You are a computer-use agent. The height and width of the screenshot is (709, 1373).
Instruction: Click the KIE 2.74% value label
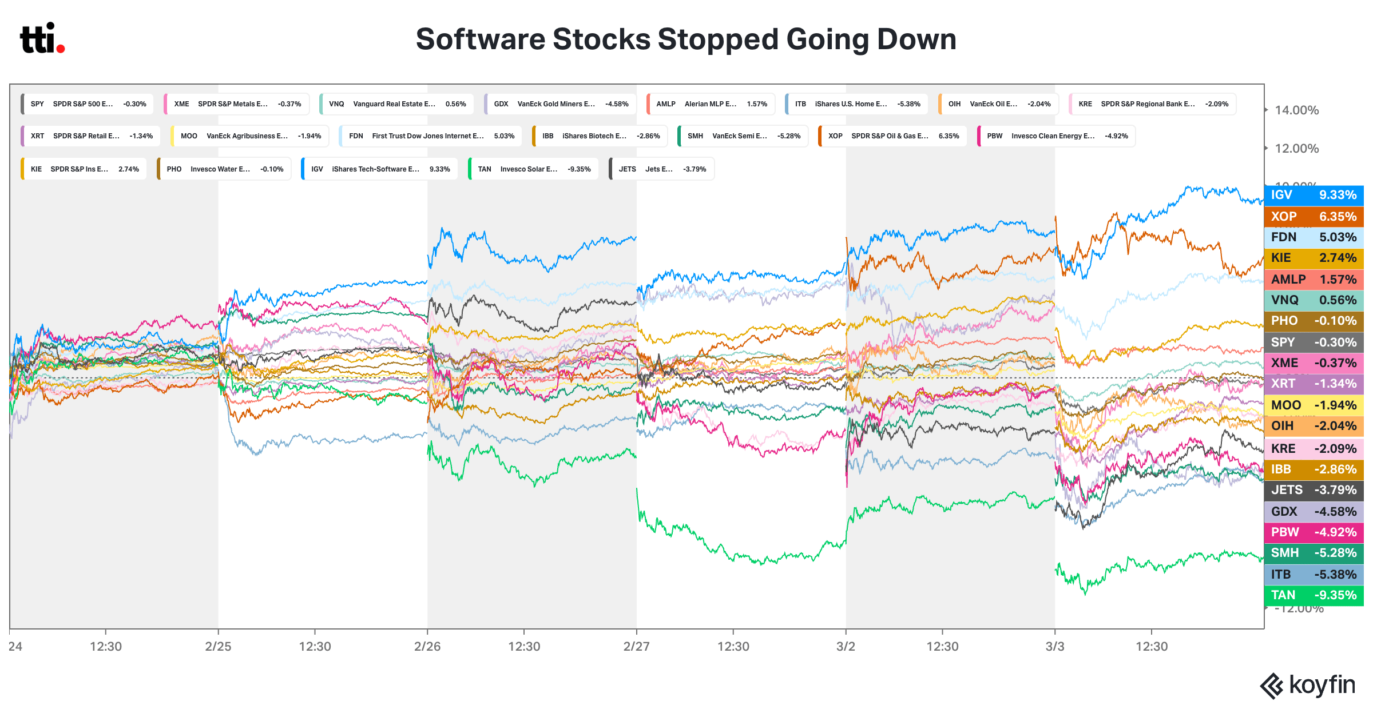click(x=1314, y=258)
